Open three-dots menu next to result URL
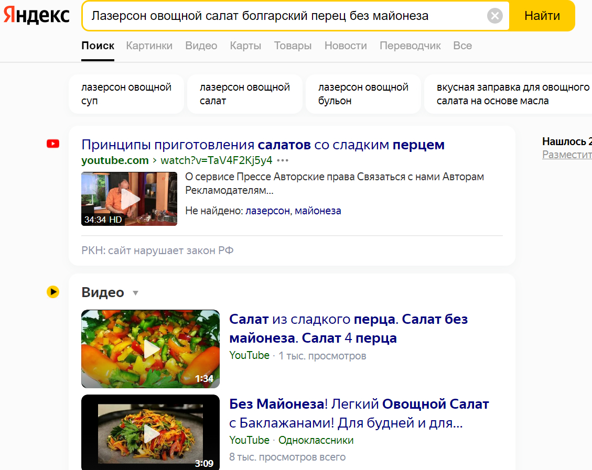 (283, 160)
